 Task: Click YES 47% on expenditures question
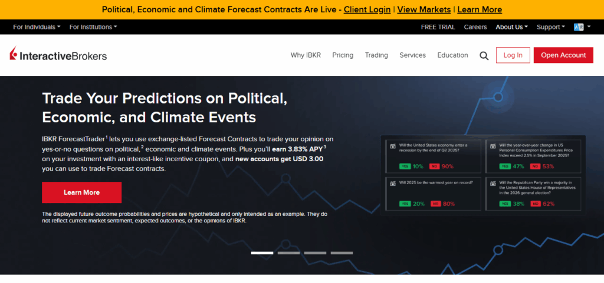point(511,167)
